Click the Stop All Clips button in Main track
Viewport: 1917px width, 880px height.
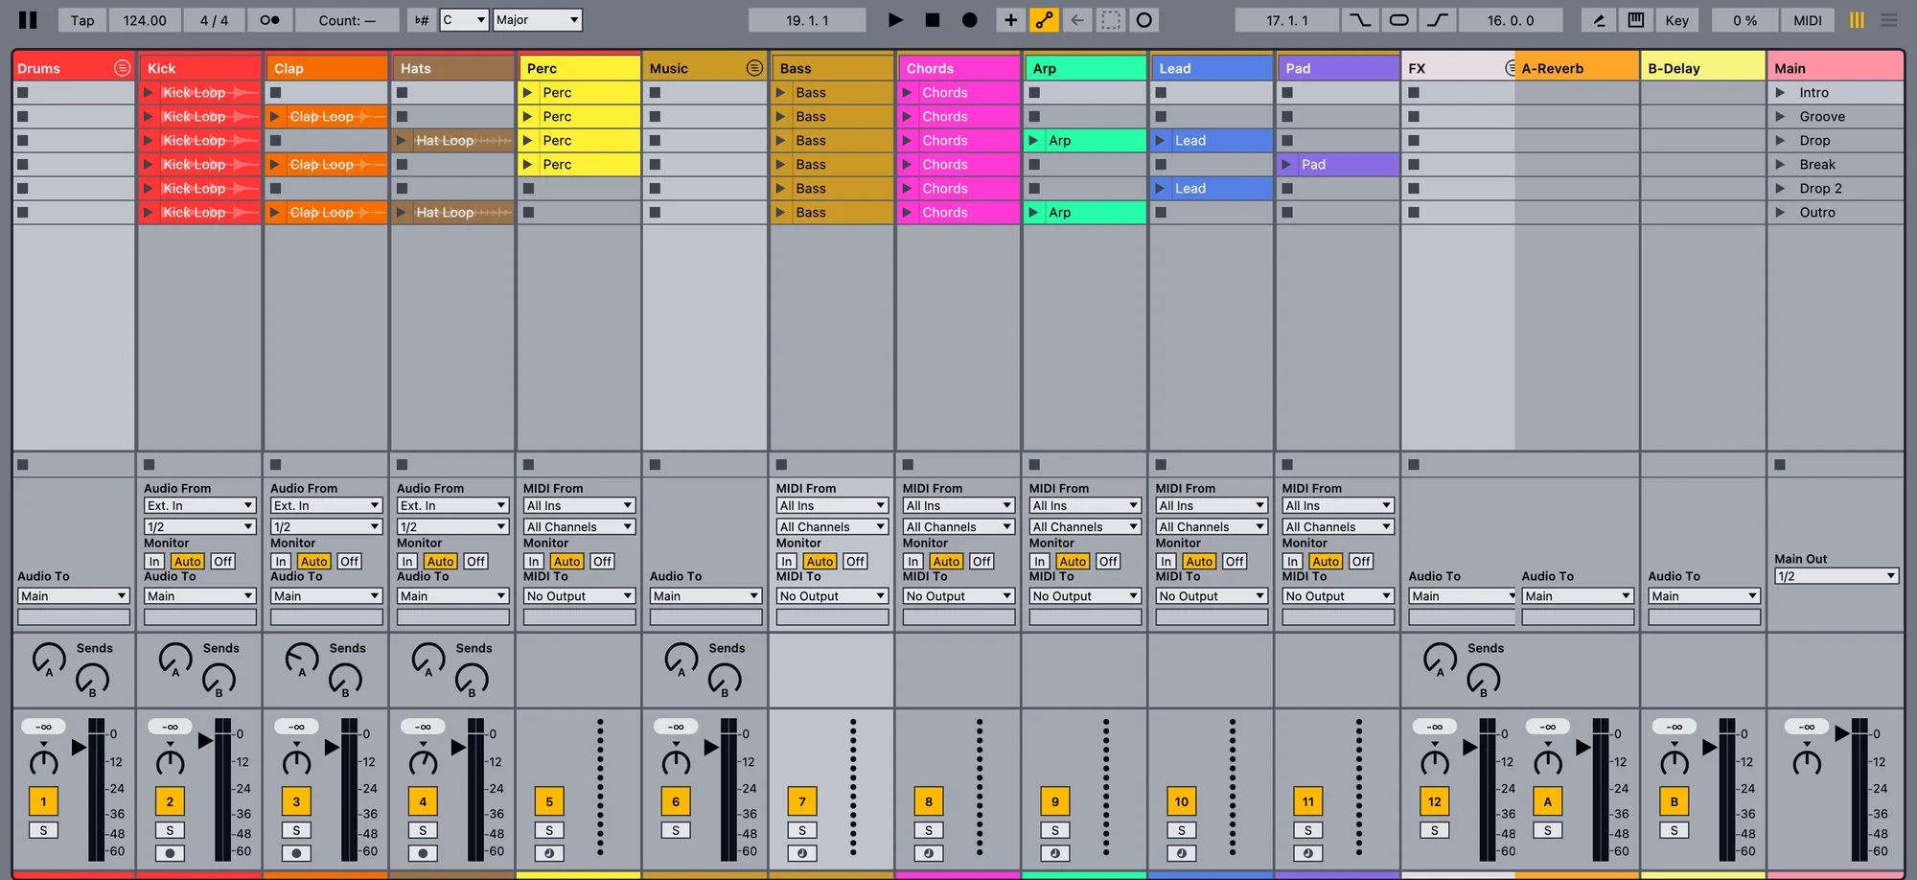(x=1780, y=465)
